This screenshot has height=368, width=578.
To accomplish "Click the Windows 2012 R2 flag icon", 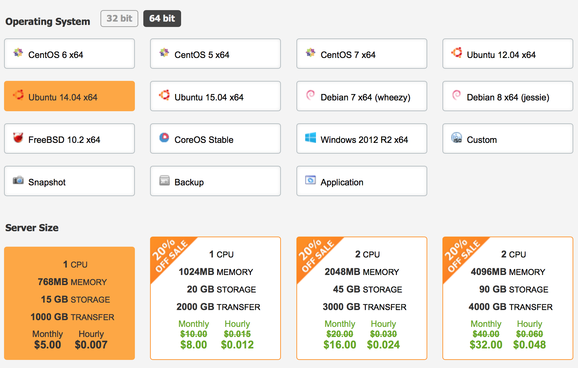I will pos(311,137).
